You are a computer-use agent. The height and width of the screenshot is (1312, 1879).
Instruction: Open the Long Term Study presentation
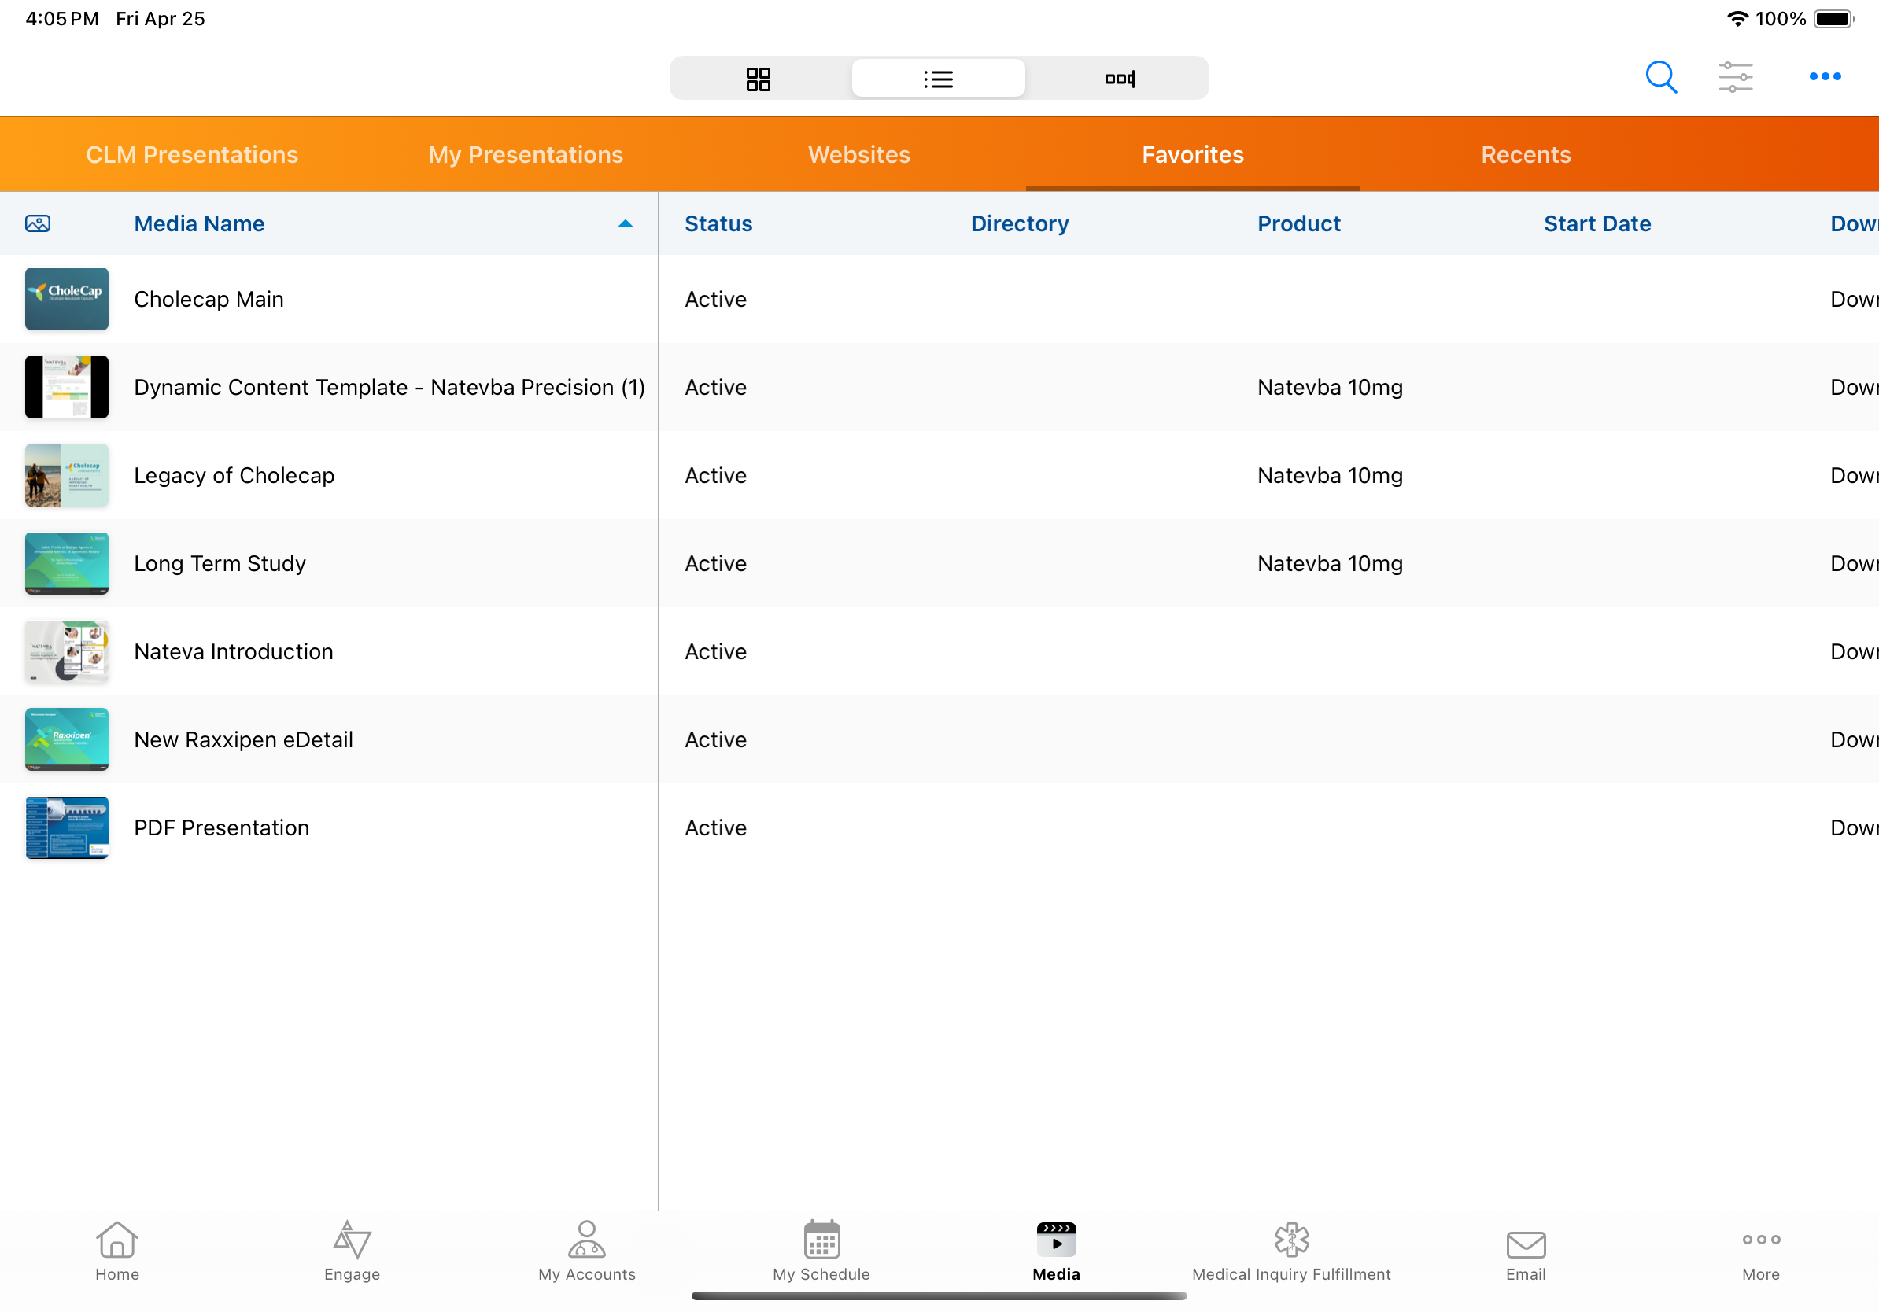tap(220, 563)
